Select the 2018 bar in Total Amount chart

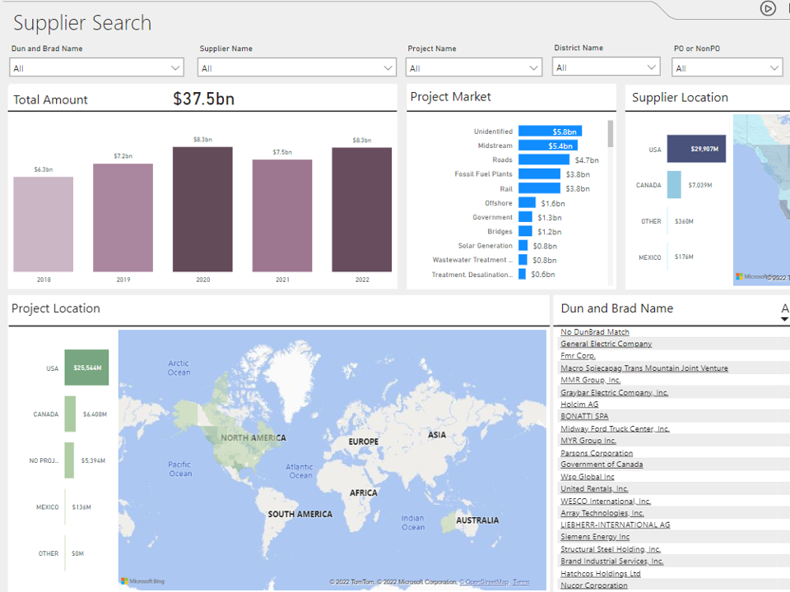(44, 224)
